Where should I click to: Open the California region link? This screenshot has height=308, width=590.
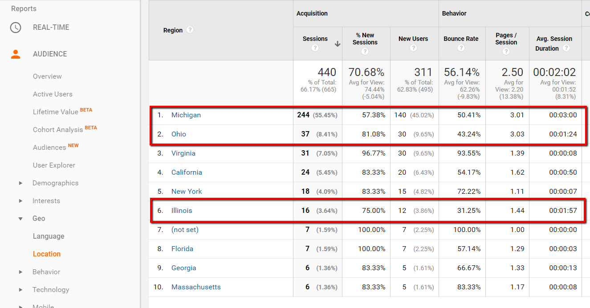187,172
